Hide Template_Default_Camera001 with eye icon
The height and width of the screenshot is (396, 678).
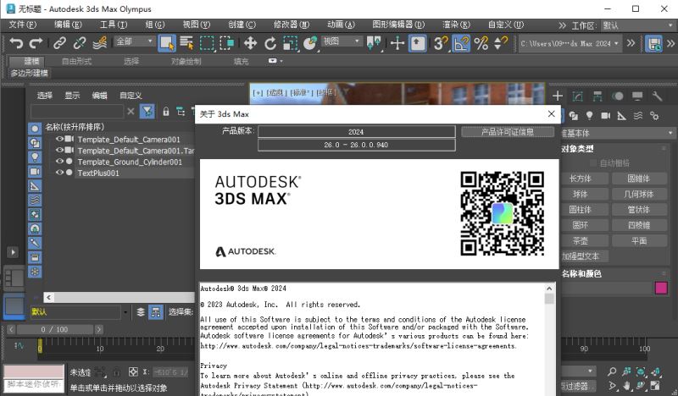59,139
